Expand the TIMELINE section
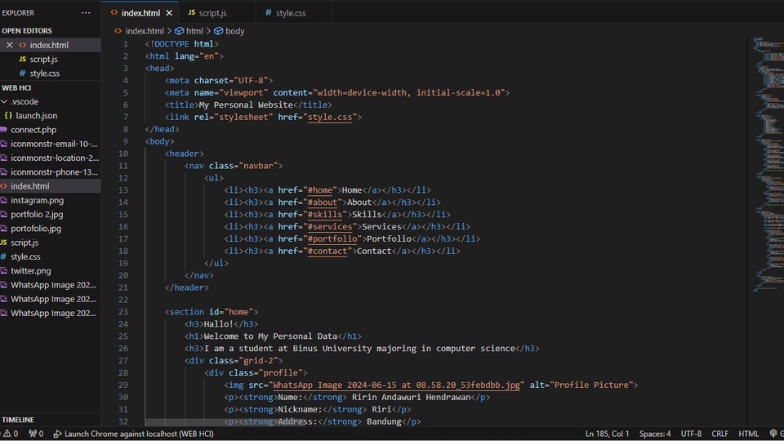The width and height of the screenshot is (784, 441). coord(18,420)
